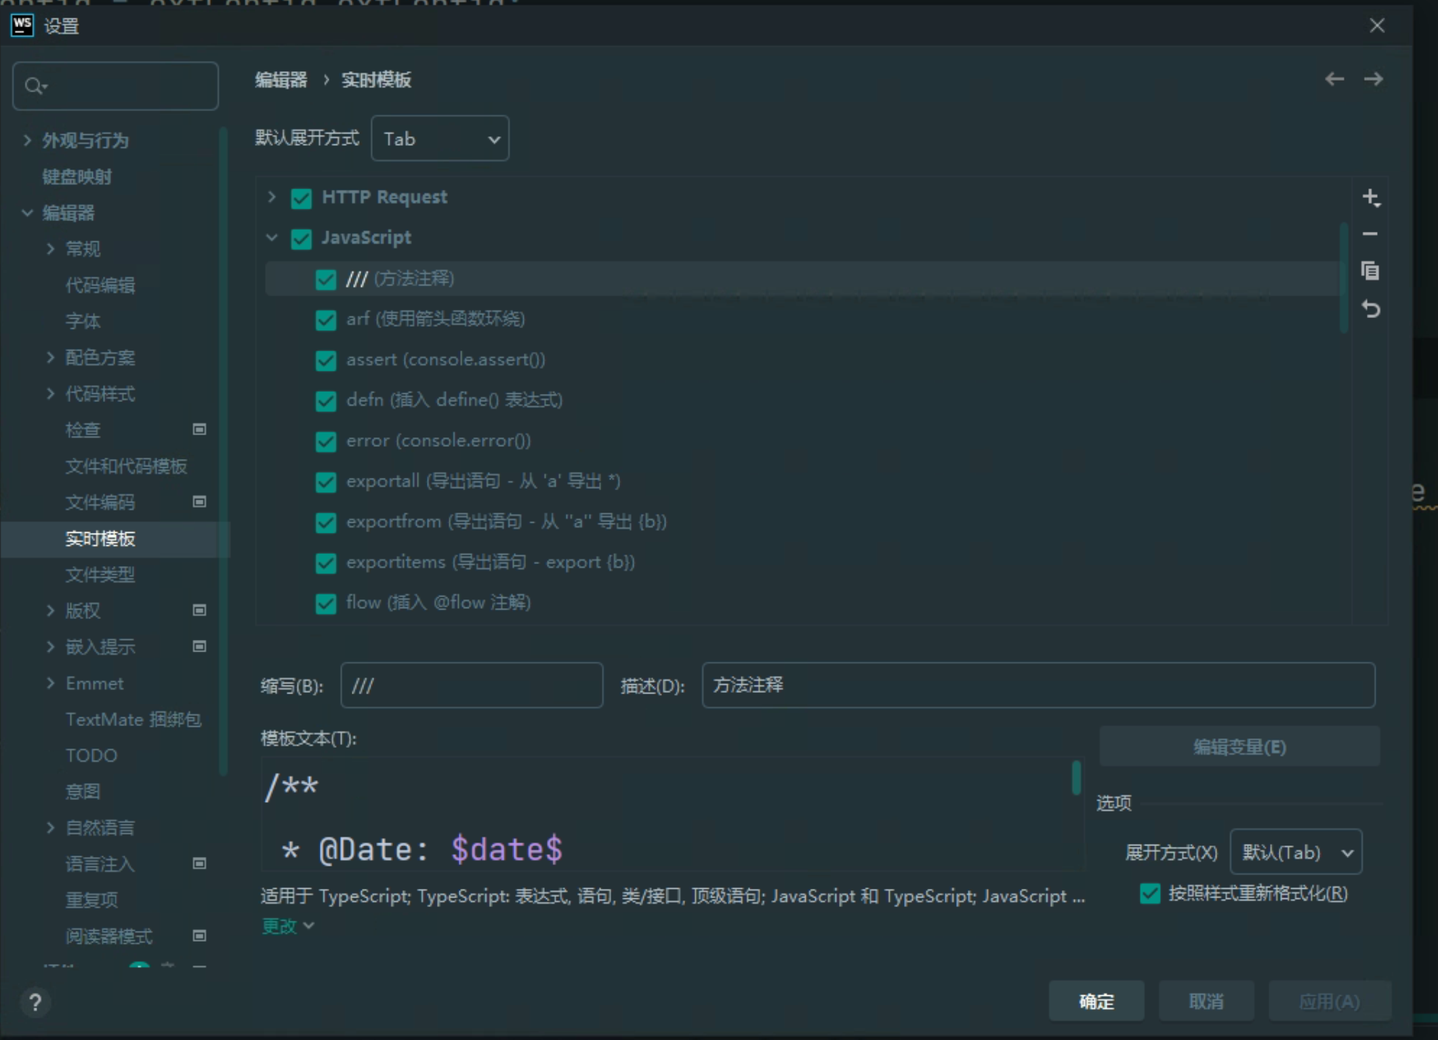
Task: Click the 确定 button
Action: coord(1096,1001)
